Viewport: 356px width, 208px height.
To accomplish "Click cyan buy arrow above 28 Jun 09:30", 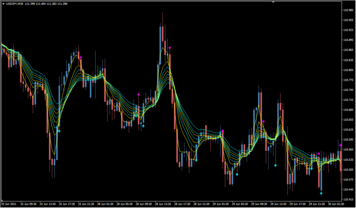I will point(143,125).
